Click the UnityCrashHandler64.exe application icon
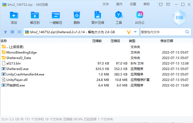 tap(4, 74)
